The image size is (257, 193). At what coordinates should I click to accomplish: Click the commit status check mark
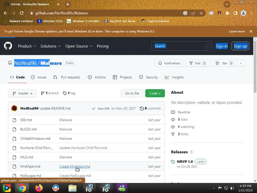point(94,109)
